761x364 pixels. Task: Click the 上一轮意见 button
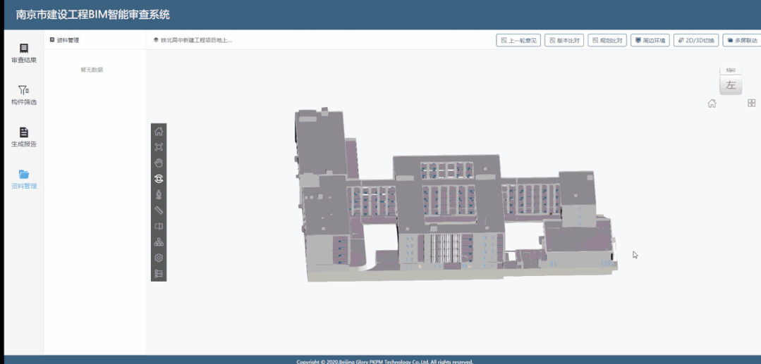point(518,40)
